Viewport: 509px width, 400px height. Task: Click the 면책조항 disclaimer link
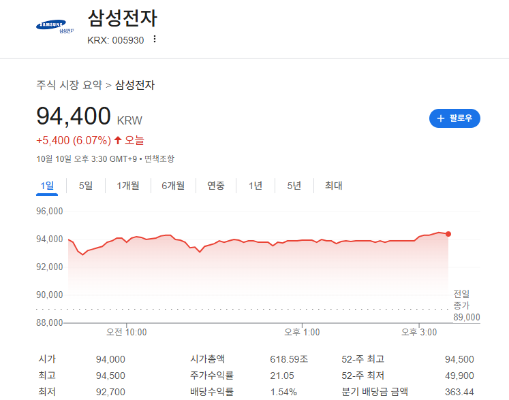[x=159, y=159]
